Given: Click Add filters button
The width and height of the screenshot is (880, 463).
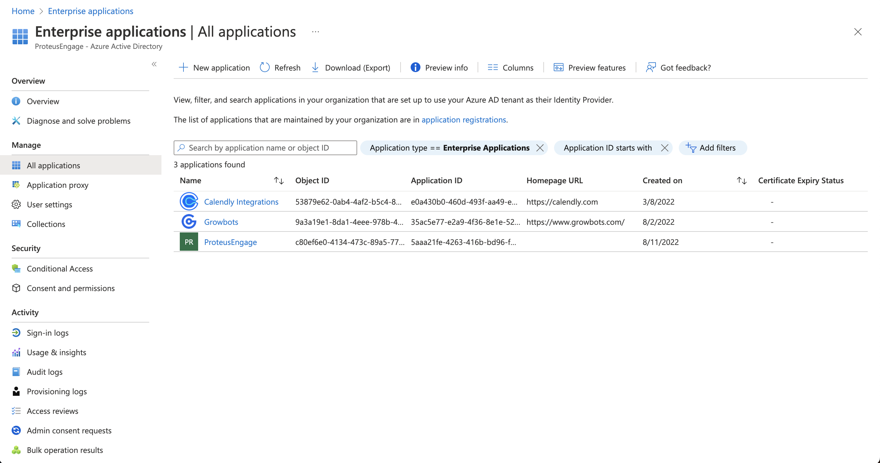Looking at the screenshot, I should 713,148.
